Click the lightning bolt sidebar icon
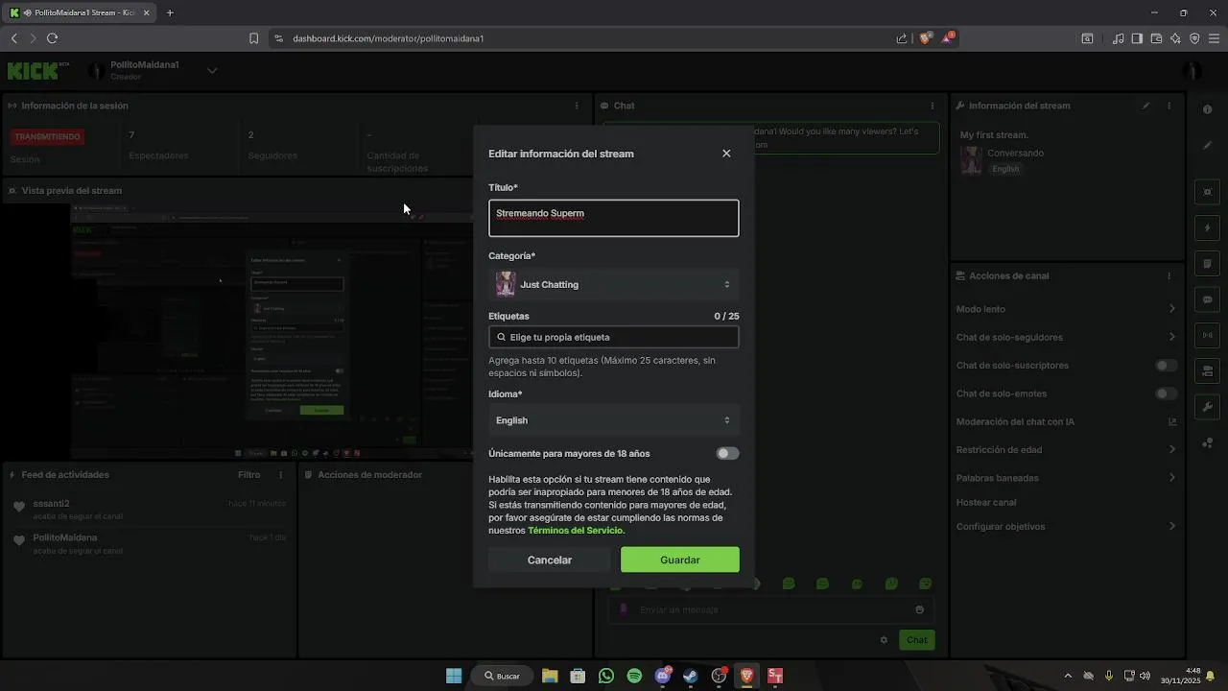 pyautogui.click(x=1208, y=228)
